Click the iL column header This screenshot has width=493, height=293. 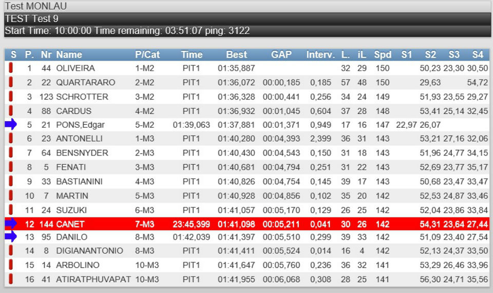point(362,54)
